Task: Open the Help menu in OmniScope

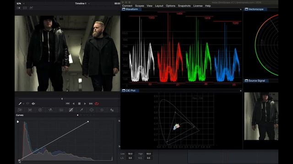Action: 208,6
